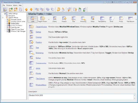The image size is (138, 103).
Task: Move rule down with orange down arrow
Action: point(31,9)
